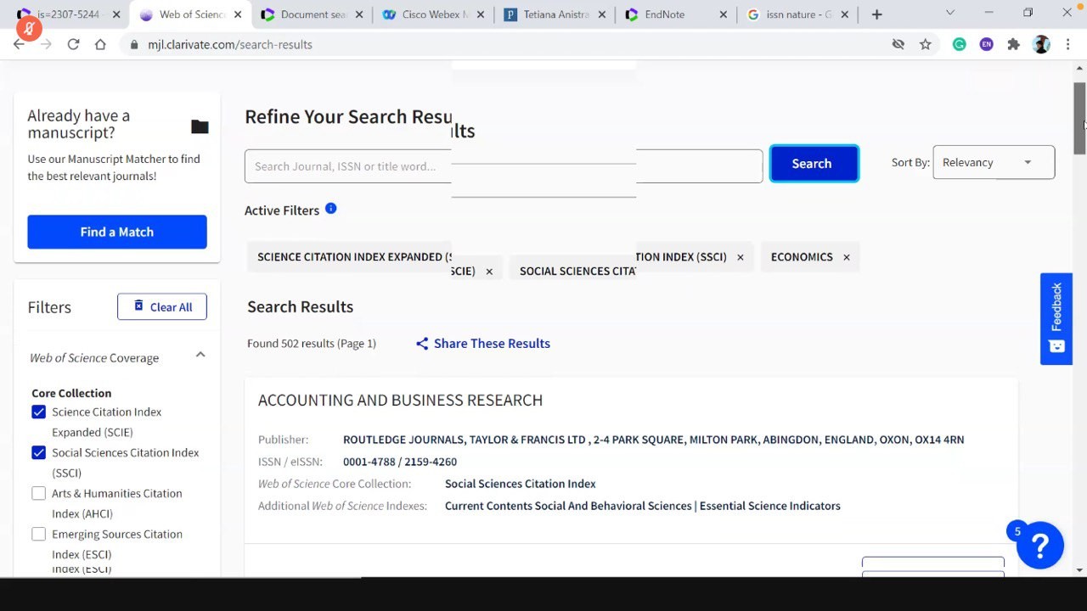This screenshot has height=611, width=1087.
Task: Open the Feedback side tab
Action: pos(1056,319)
